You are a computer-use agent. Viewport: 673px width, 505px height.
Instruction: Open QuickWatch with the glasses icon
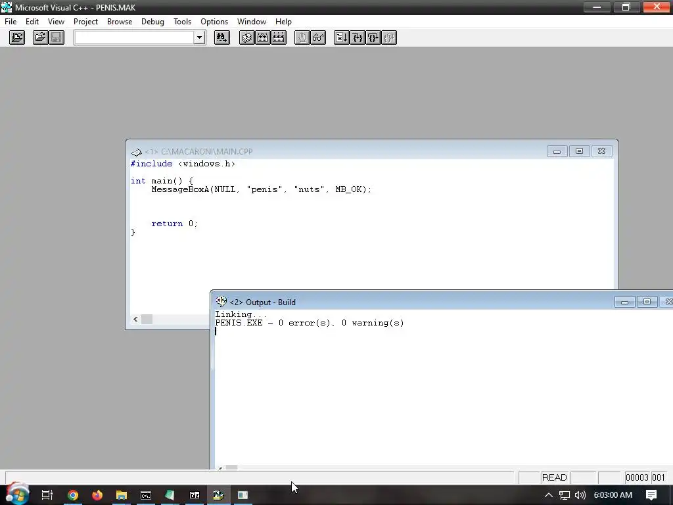click(x=318, y=37)
